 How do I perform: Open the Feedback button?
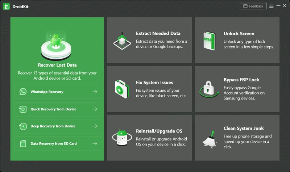coord(253,6)
